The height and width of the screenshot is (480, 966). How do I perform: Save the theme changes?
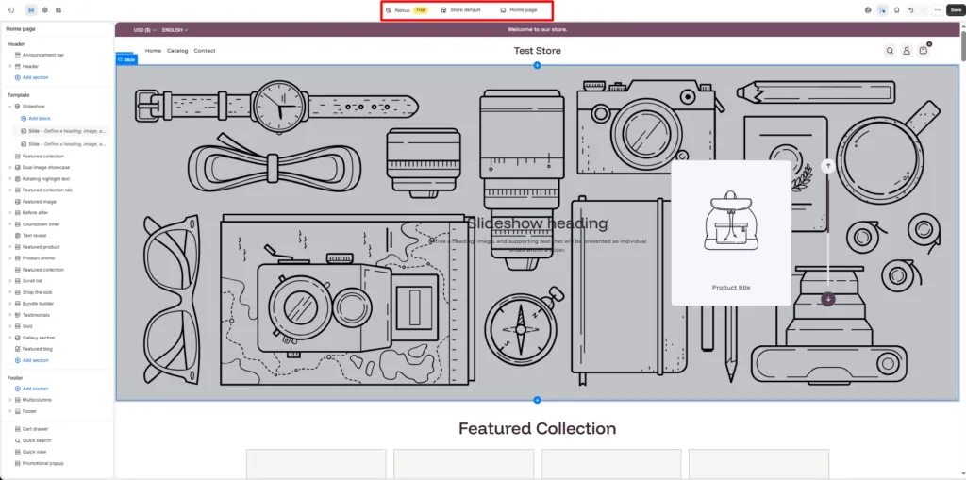[956, 9]
